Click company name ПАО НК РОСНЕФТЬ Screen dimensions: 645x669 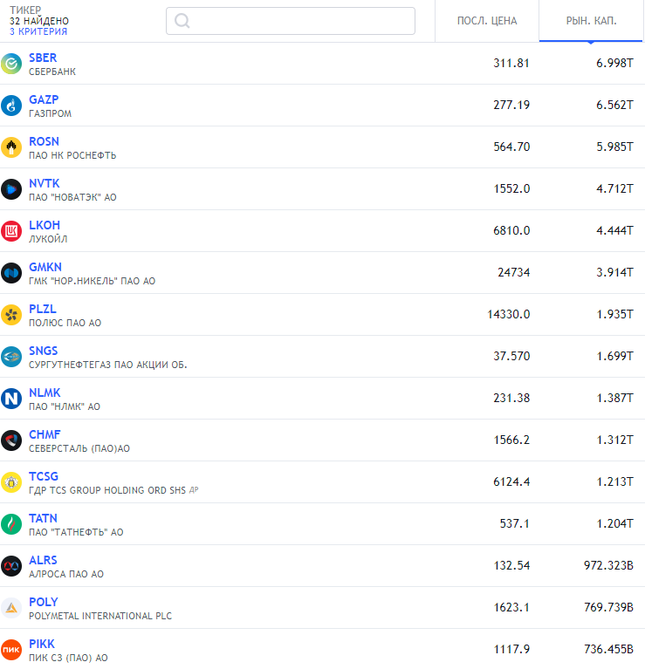click(72, 155)
